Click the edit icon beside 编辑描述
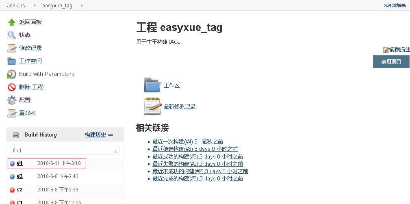The image size is (410, 204). [x=386, y=50]
